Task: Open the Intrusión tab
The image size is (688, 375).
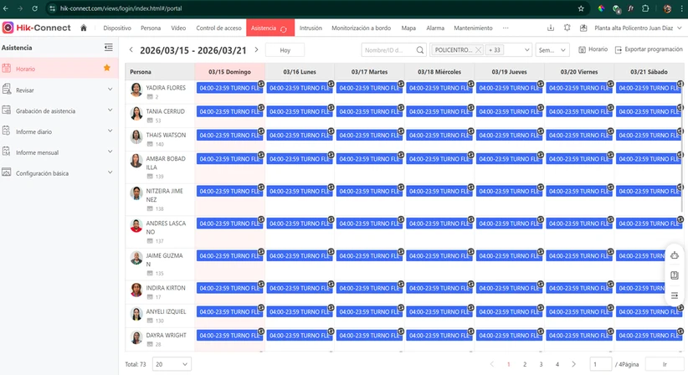Action: pyautogui.click(x=311, y=28)
